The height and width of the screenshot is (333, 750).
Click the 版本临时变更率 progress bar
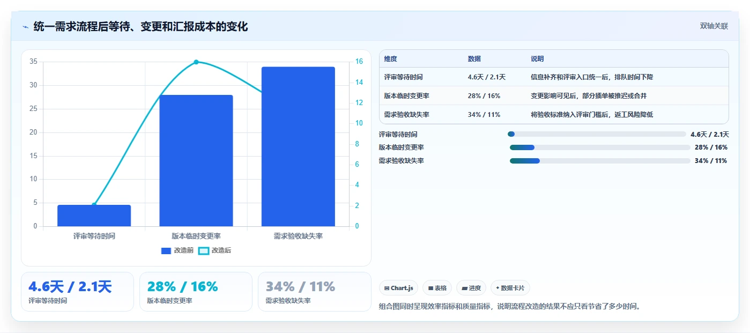pyautogui.click(x=600, y=147)
